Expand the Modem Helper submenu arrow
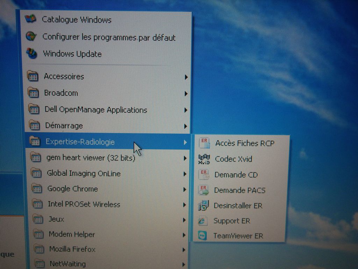Viewport: 358px width, 269px height. [184, 235]
